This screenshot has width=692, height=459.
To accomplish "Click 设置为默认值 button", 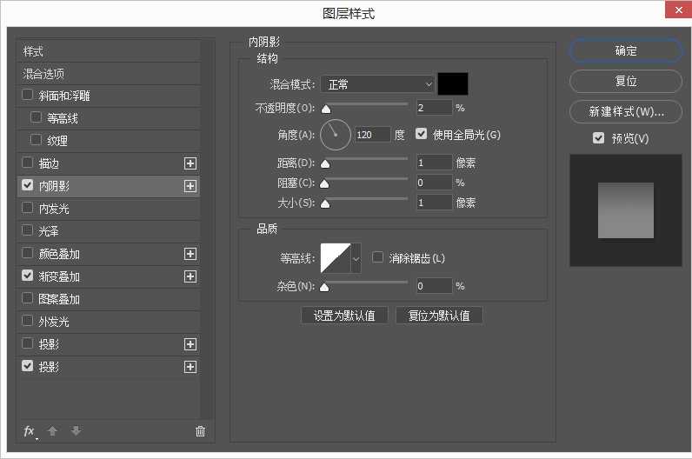I will pos(344,316).
